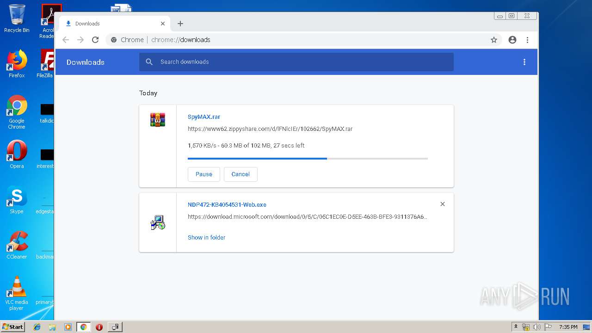Click the SpyMAX.rar WinRAR file icon
This screenshot has width=592, height=333.
(x=158, y=120)
